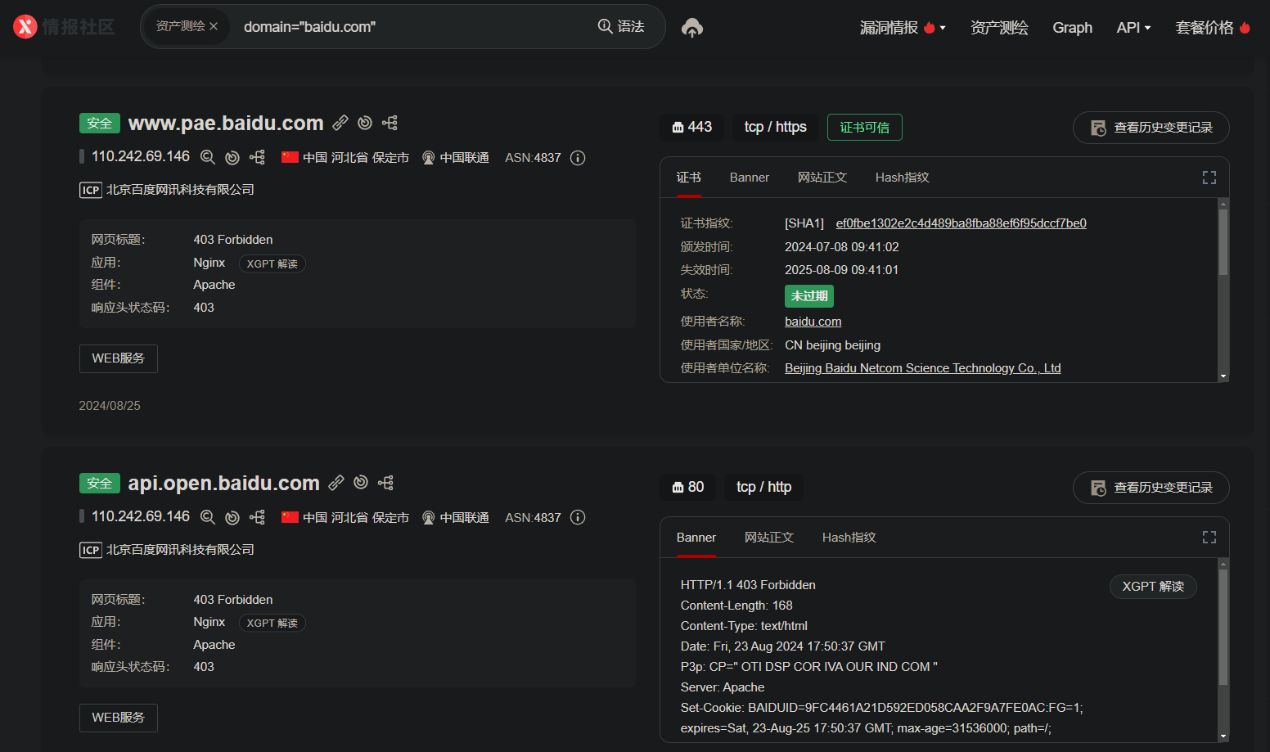The width and height of the screenshot is (1270, 752).
Task: Click search icon beside second 110.242.69.146
Action: coord(208,517)
